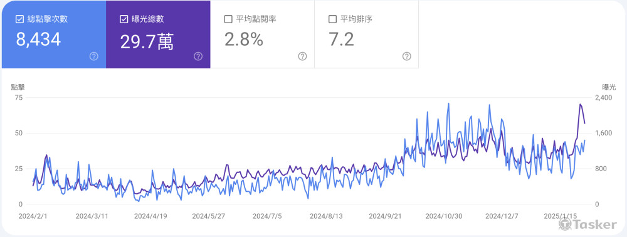Image resolution: width=627 pixels, height=237 pixels.
Task: Open help icon in 總點擊次數 card
Action: tap(94, 56)
